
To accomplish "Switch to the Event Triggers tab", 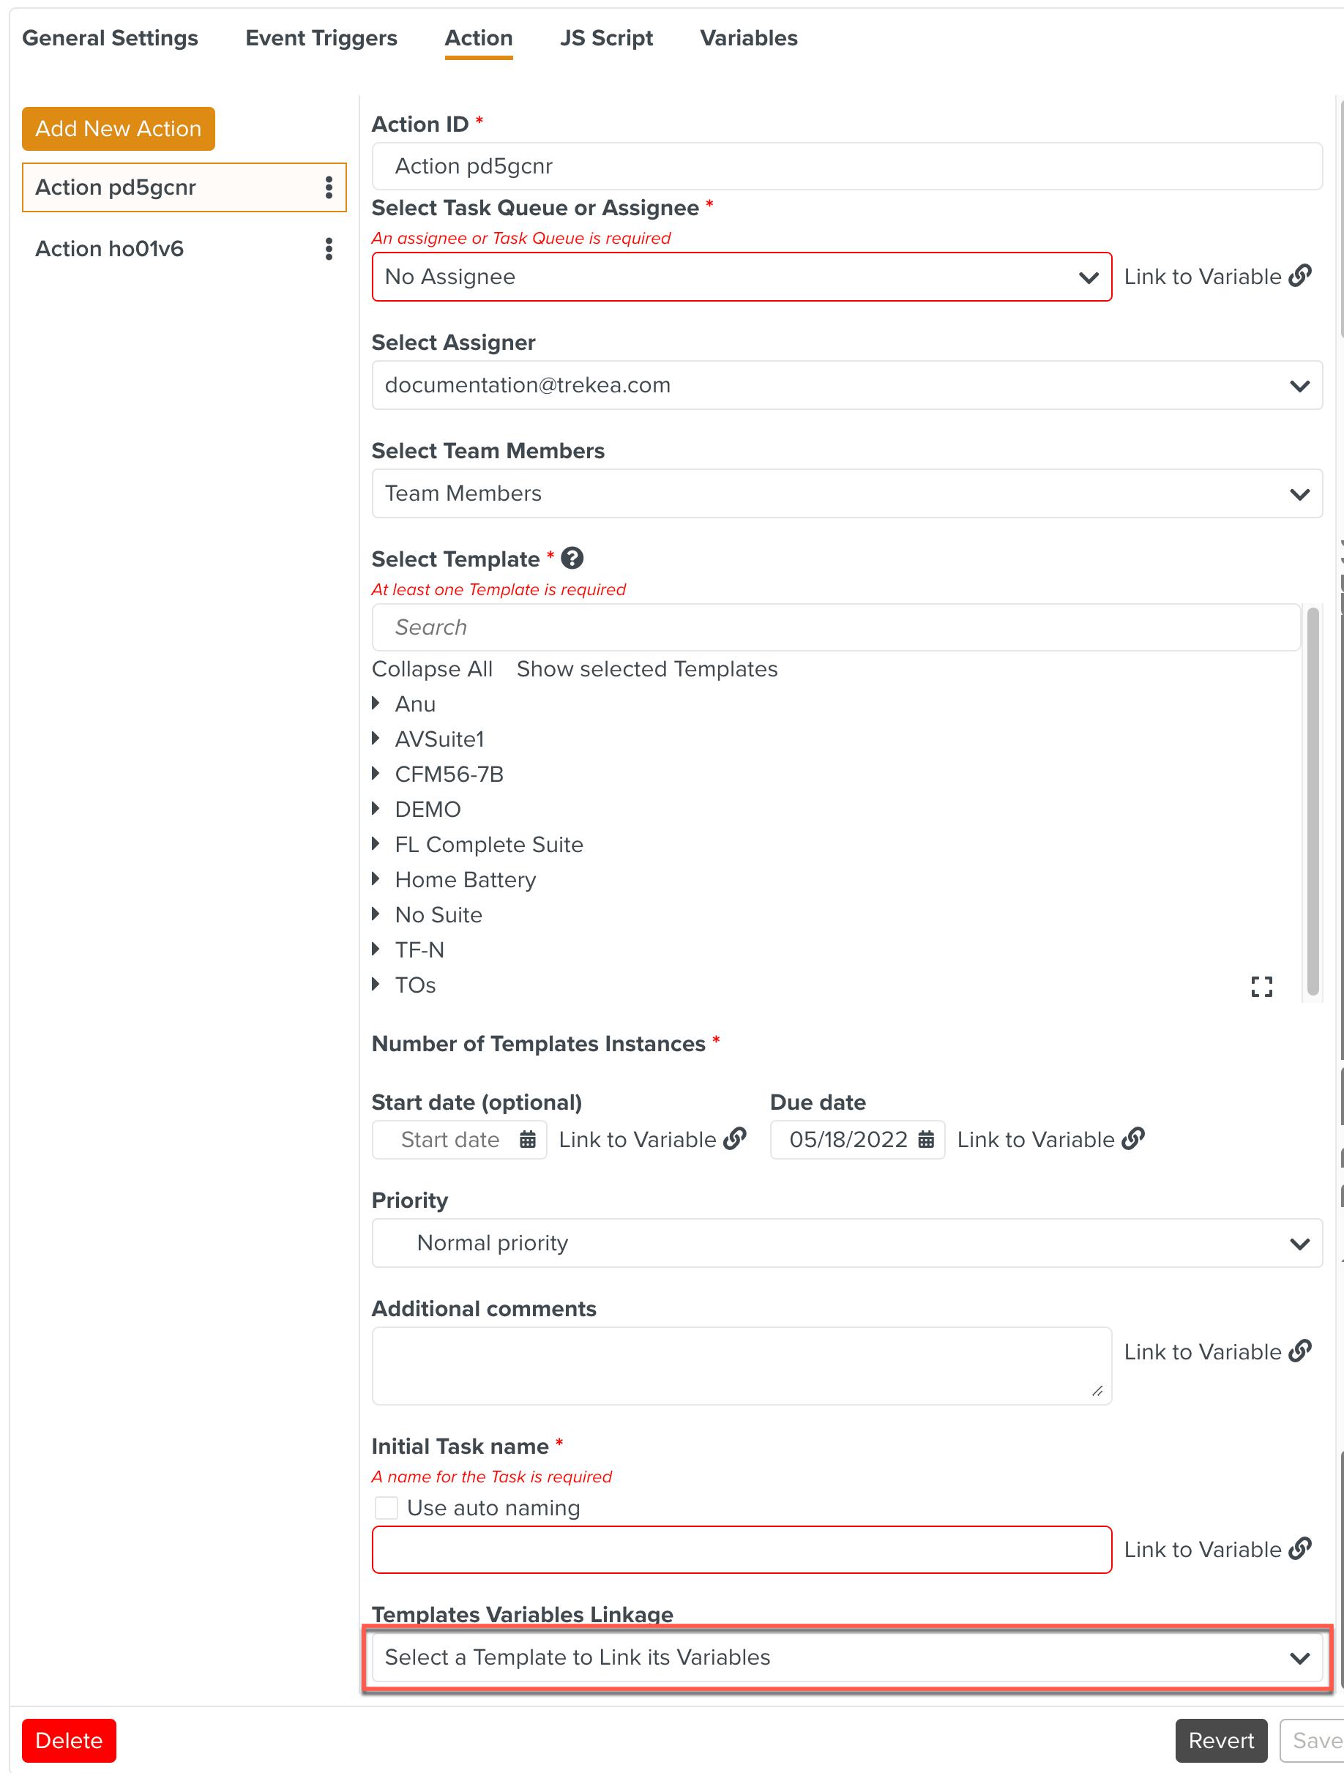I will click(x=321, y=39).
